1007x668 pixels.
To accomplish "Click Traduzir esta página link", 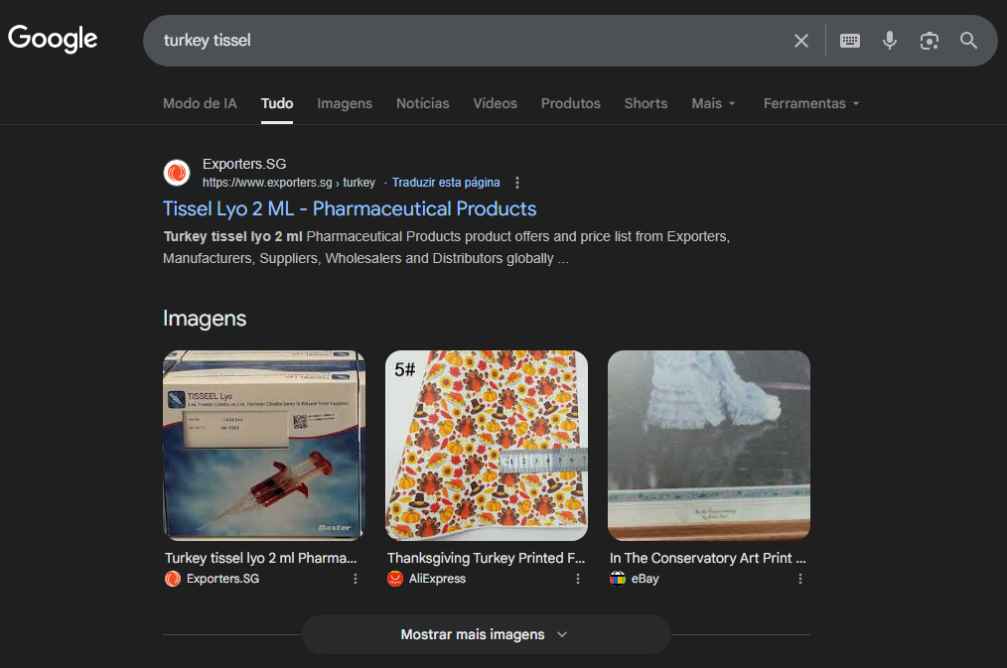I will [446, 183].
